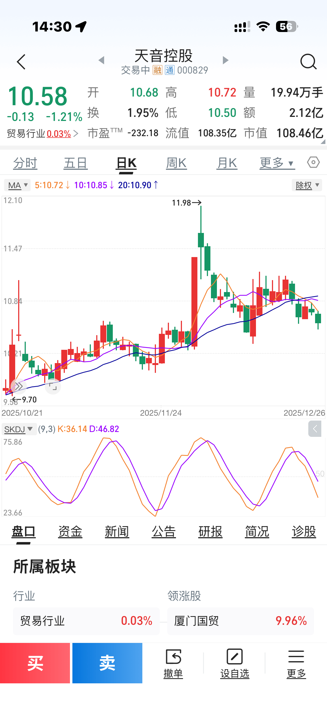Tap the blue 卖 sell button

[107, 663]
